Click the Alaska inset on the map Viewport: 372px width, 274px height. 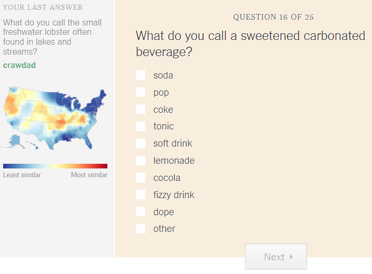[16, 140]
